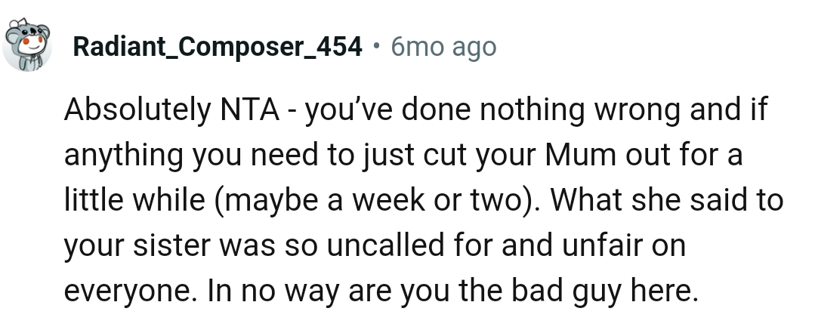Click the Radiant_Composer_454 avatar icon
815x336 pixels.
coord(26,45)
